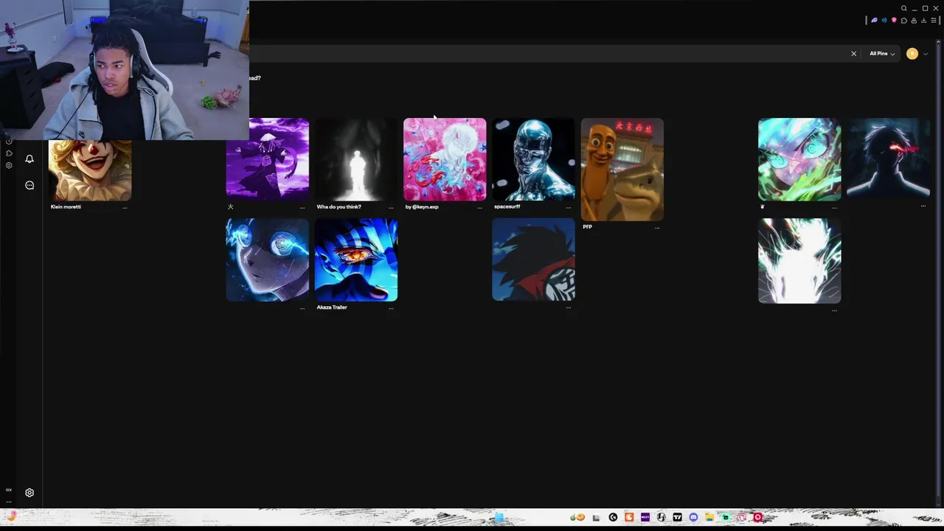Open Pinterest settings gear at sidebar bottom

29,493
